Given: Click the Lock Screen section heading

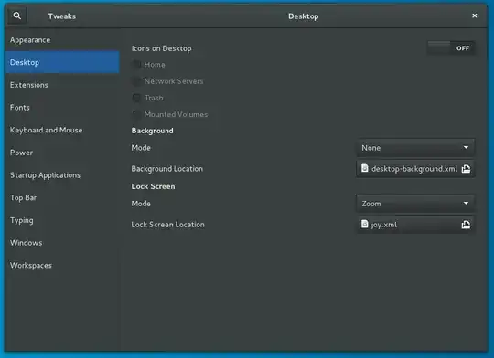Looking at the screenshot, I should click(x=153, y=186).
